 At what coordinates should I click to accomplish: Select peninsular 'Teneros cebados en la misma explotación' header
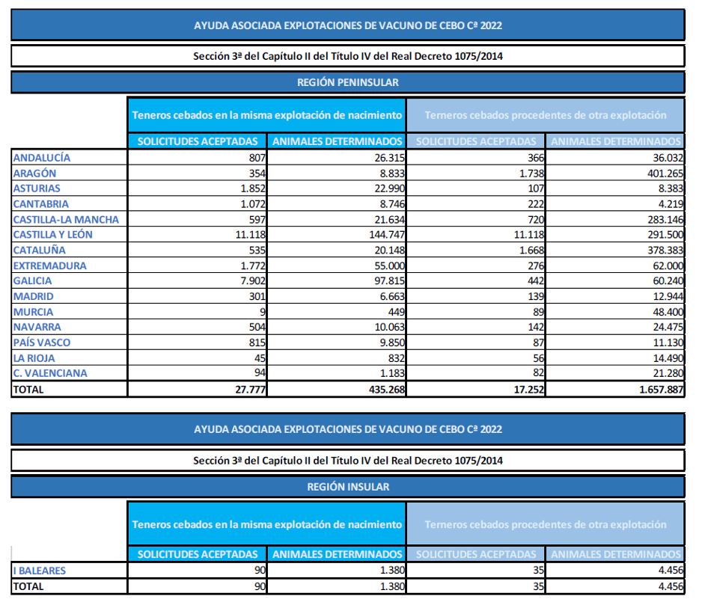[x=267, y=115]
